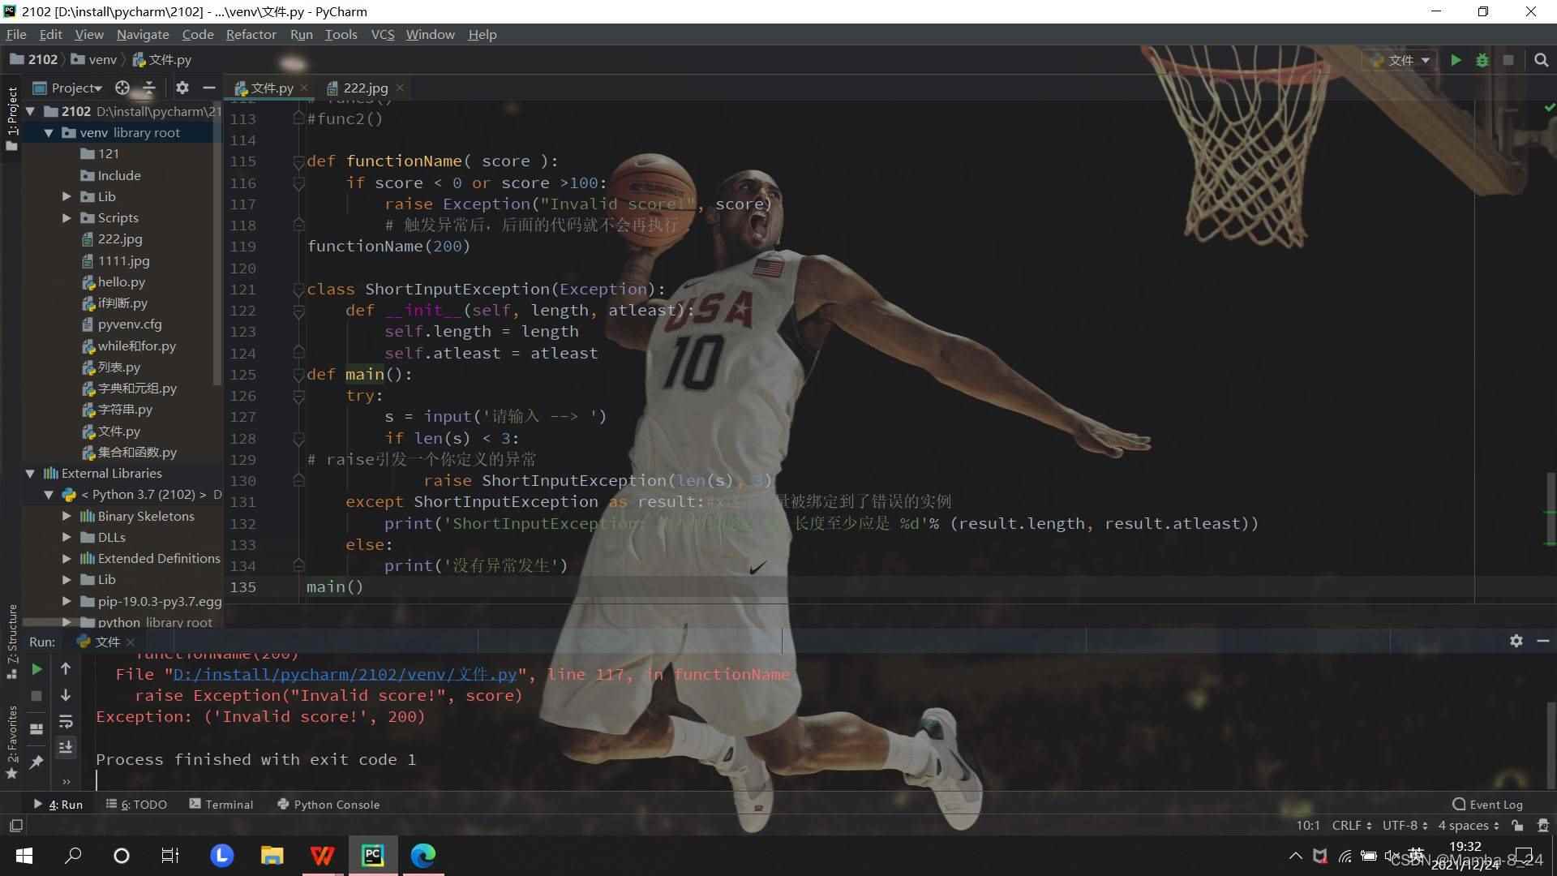Click the Settings gear icon in Project panel
This screenshot has height=876, width=1557.
tap(182, 88)
